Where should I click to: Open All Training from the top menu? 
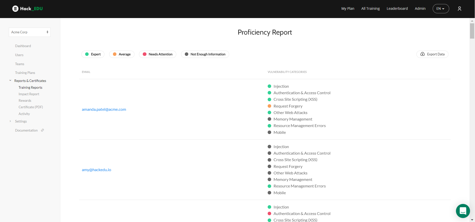pos(370,9)
